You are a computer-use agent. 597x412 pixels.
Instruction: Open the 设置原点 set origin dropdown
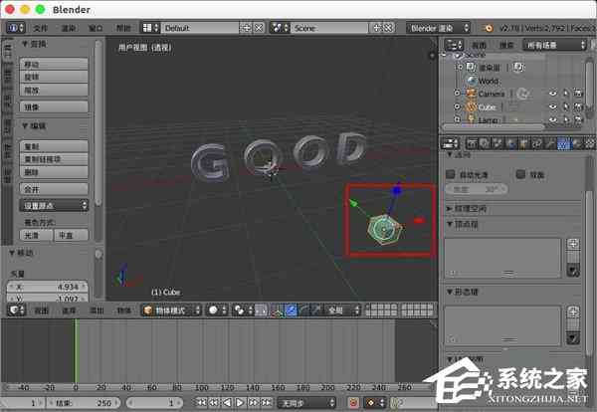(x=54, y=206)
